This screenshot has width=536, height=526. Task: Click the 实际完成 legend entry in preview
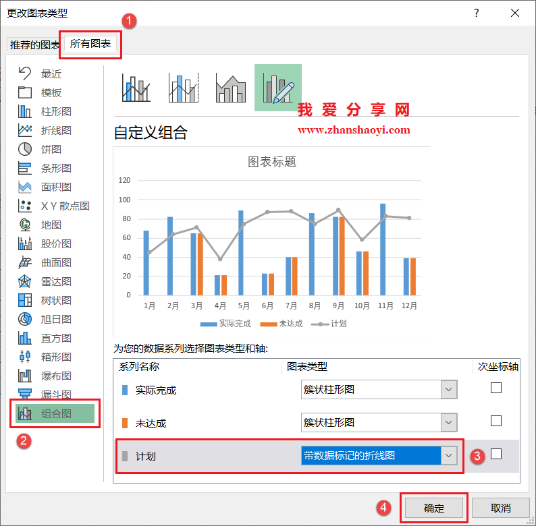click(225, 324)
